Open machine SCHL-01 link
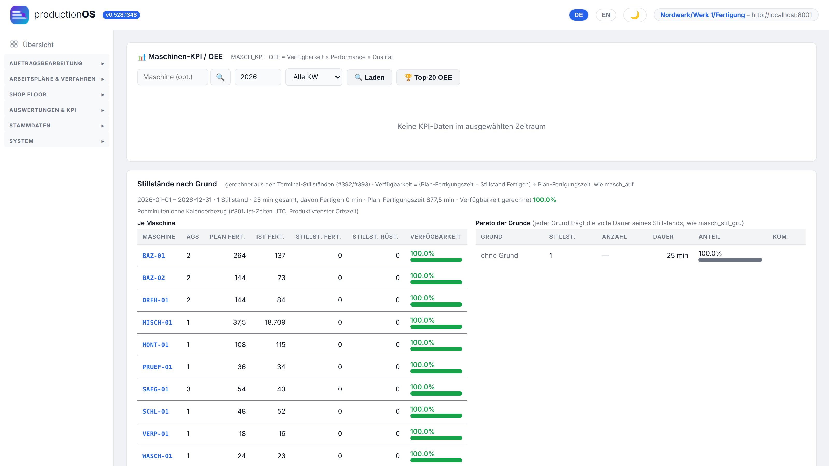Viewport: 829px width, 466px height. coord(155,411)
